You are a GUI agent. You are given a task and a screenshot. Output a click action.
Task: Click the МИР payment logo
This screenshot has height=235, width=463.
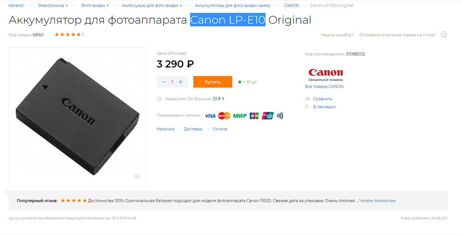coord(240,116)
